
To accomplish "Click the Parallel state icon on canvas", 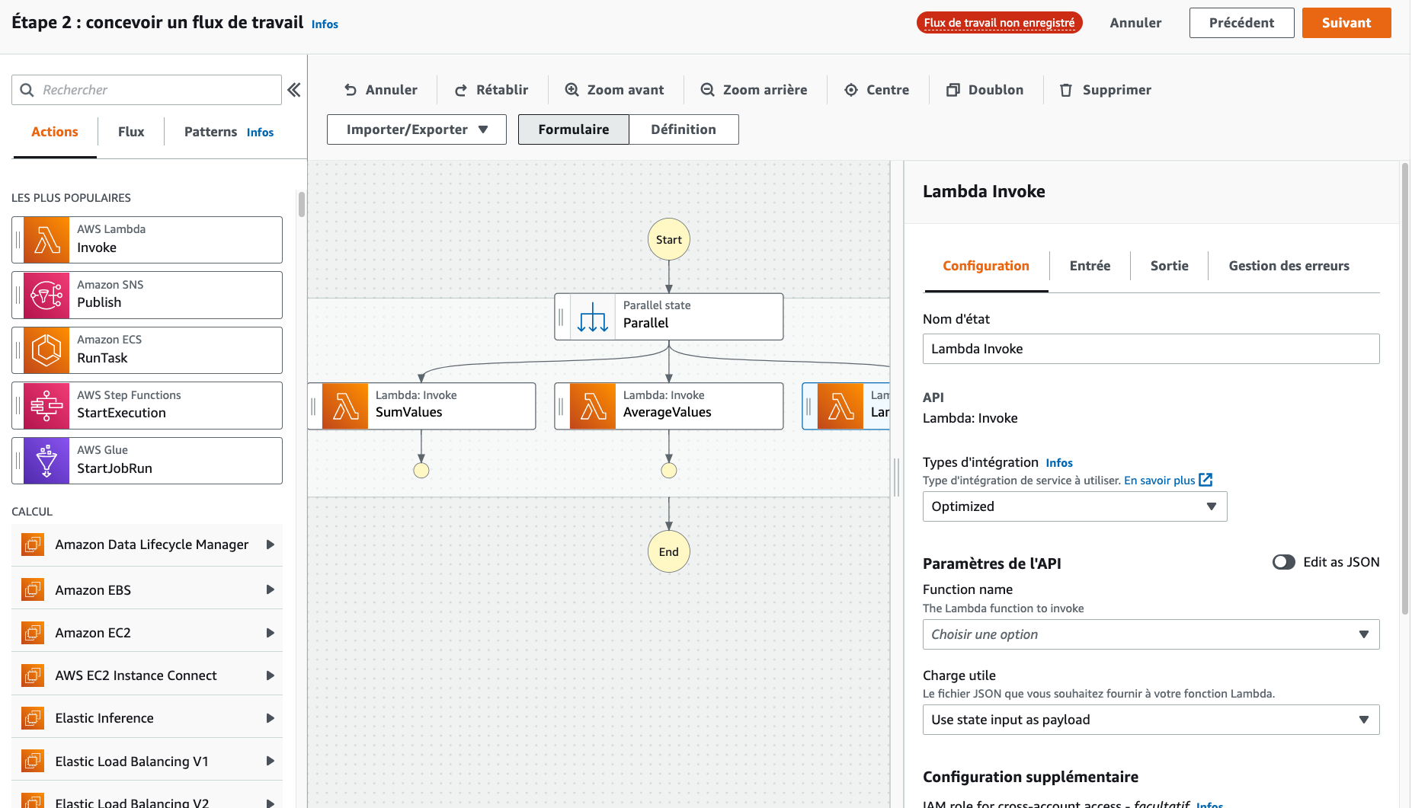I will pos(593,317).
